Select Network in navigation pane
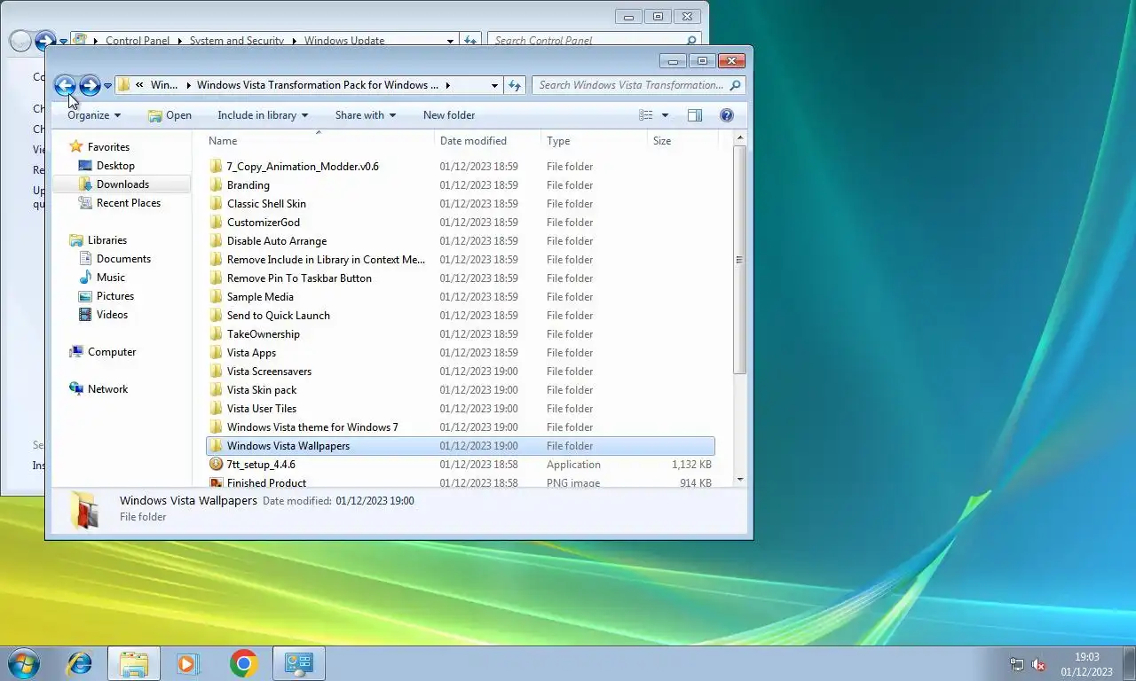 107,389
